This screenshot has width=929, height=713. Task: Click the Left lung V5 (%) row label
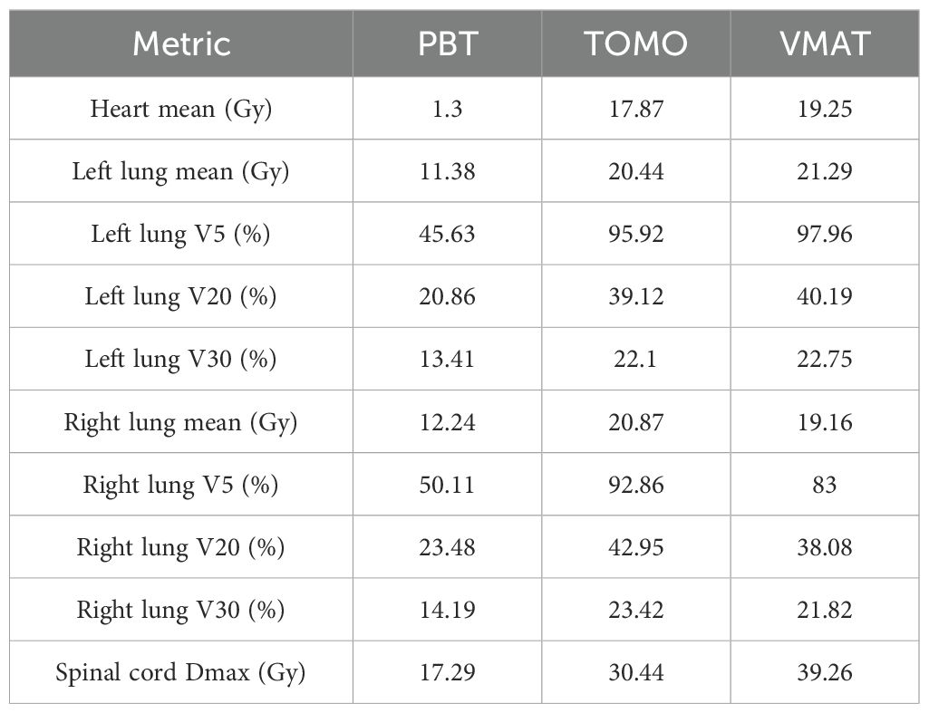181,234
